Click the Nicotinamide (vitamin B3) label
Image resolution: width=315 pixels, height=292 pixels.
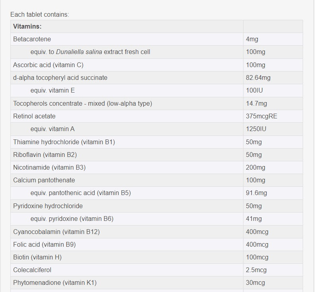49,168
